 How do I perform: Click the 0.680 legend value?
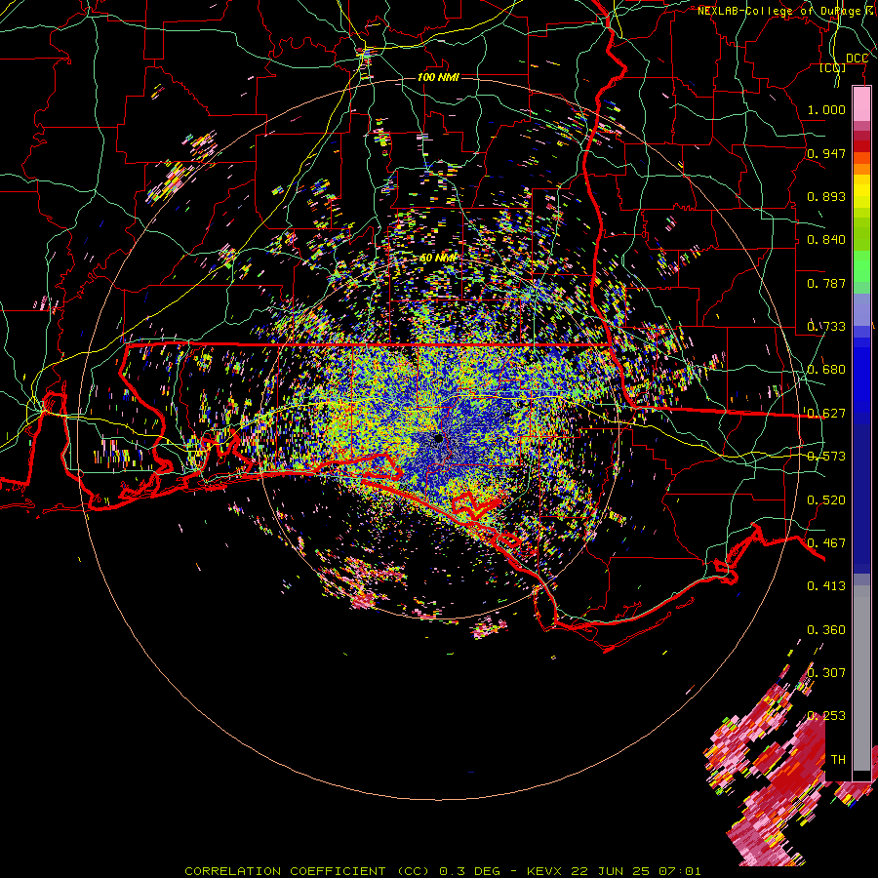pos(826,370)
